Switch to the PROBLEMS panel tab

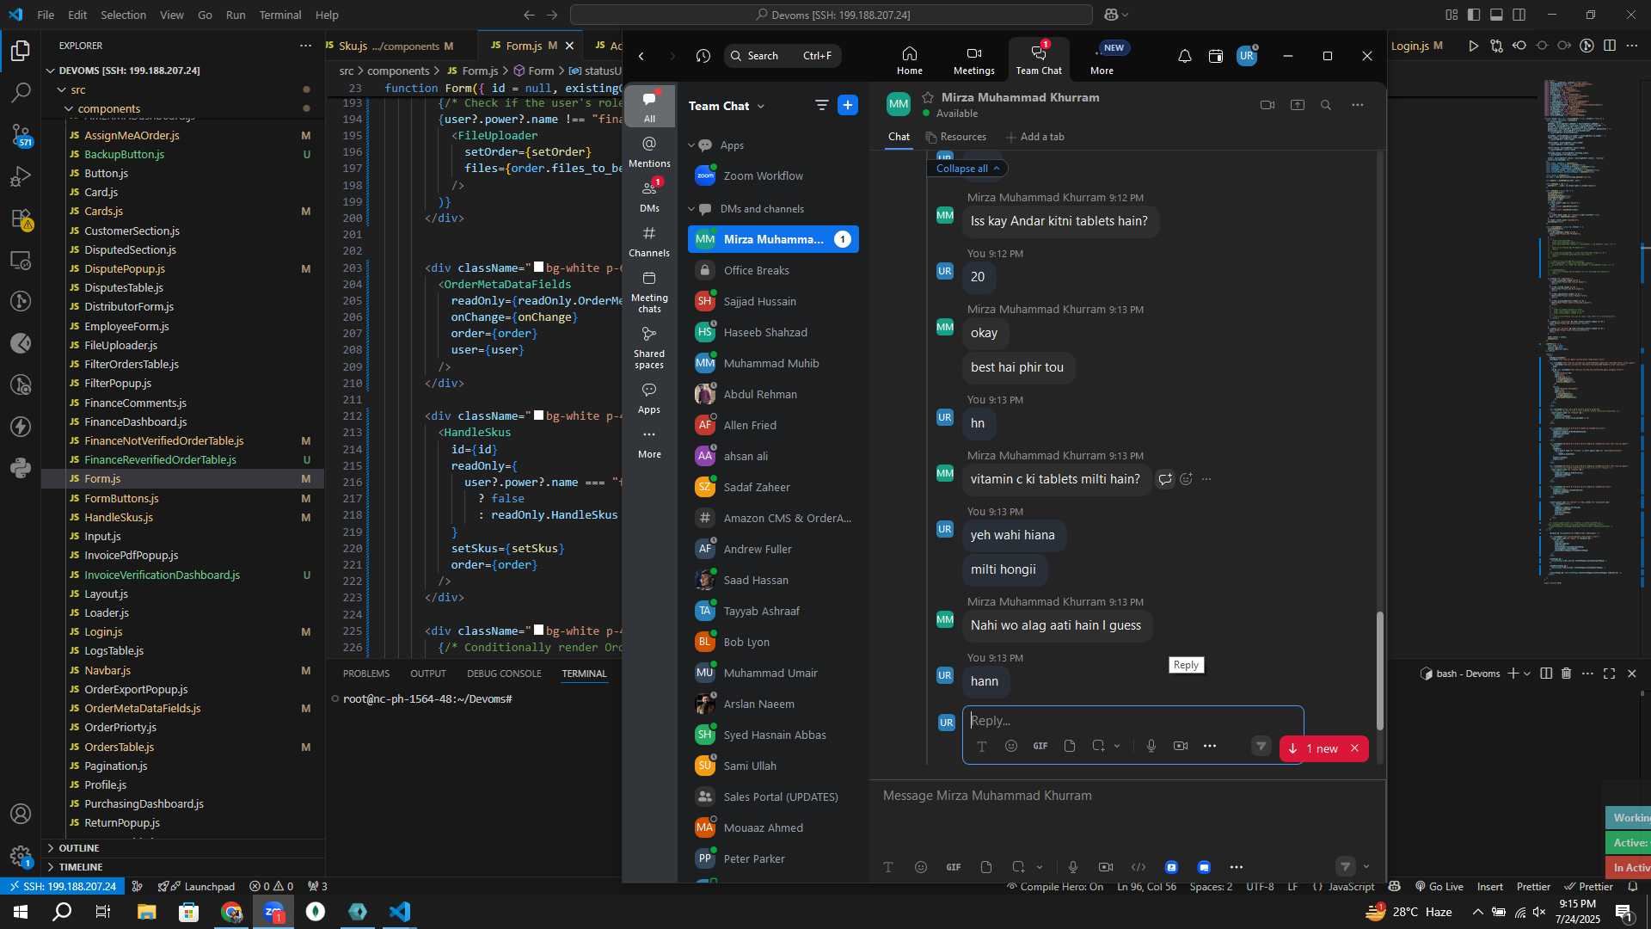pyautogui.click(x=366, y=674)
